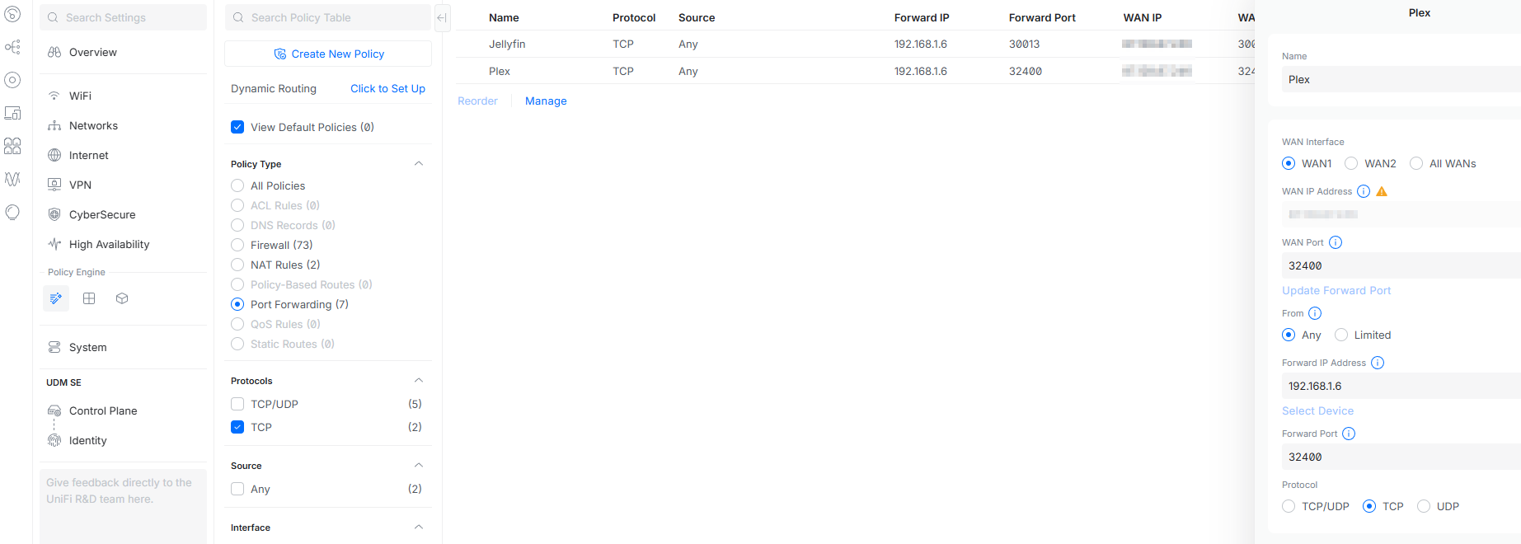Click the Forward Port info icon
The height and width of the screenshot is (544, 1521).
click(1349, 434)
